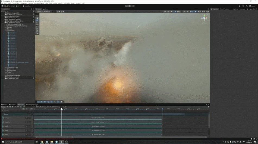Switch to the Console tab
Image resolution: width=258 pixels, height=144 pixels.
tap(13, 105)
